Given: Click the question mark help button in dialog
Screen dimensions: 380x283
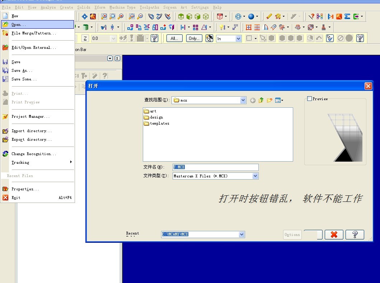Looking at the screenshot, I should (x=355, y=235).
